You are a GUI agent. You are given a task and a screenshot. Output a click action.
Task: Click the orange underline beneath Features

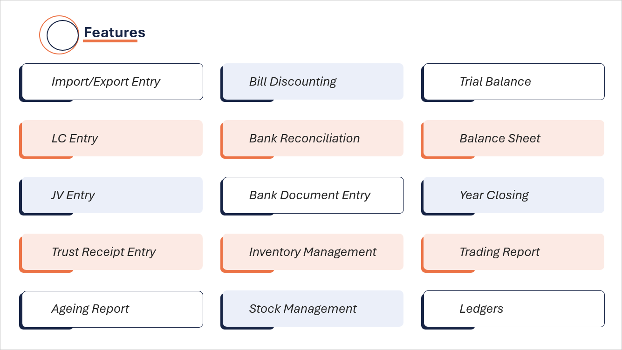(x=110, y=41)
